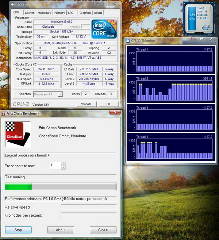Switch to the Graphics tab in CPU-Z
219x240 pixels.
tap(85, 13)
